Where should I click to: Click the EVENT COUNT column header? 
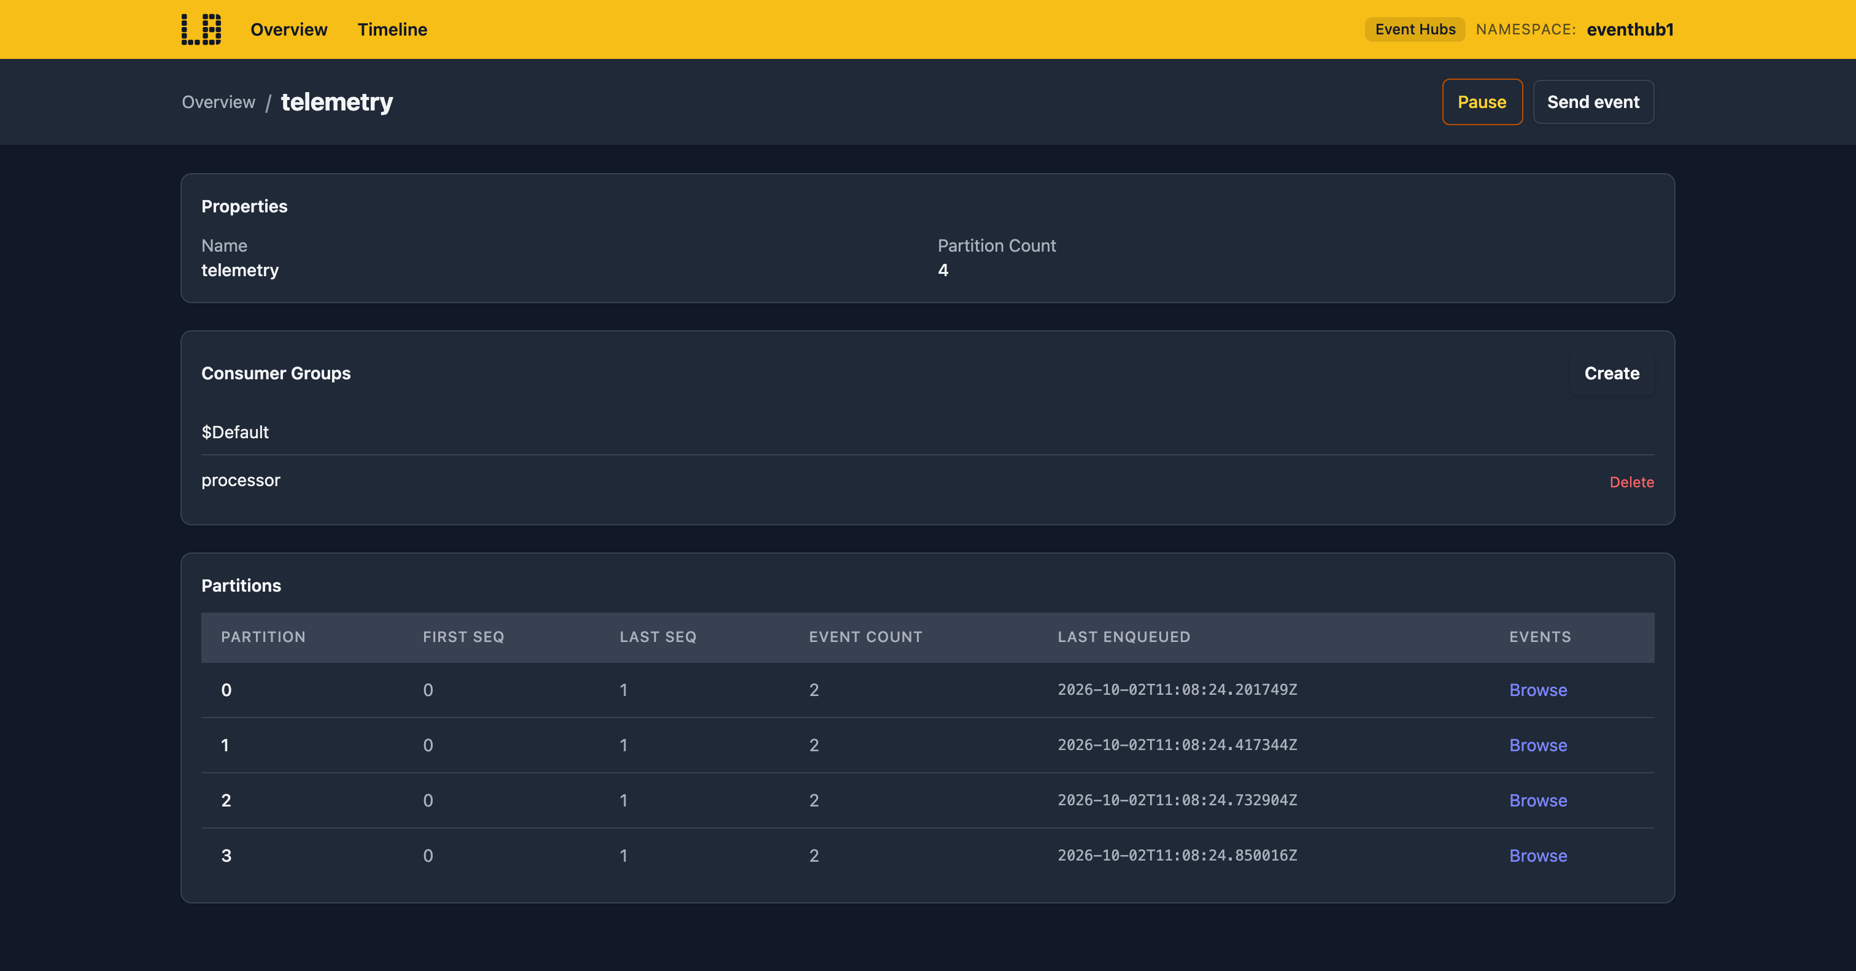(865, 636)
